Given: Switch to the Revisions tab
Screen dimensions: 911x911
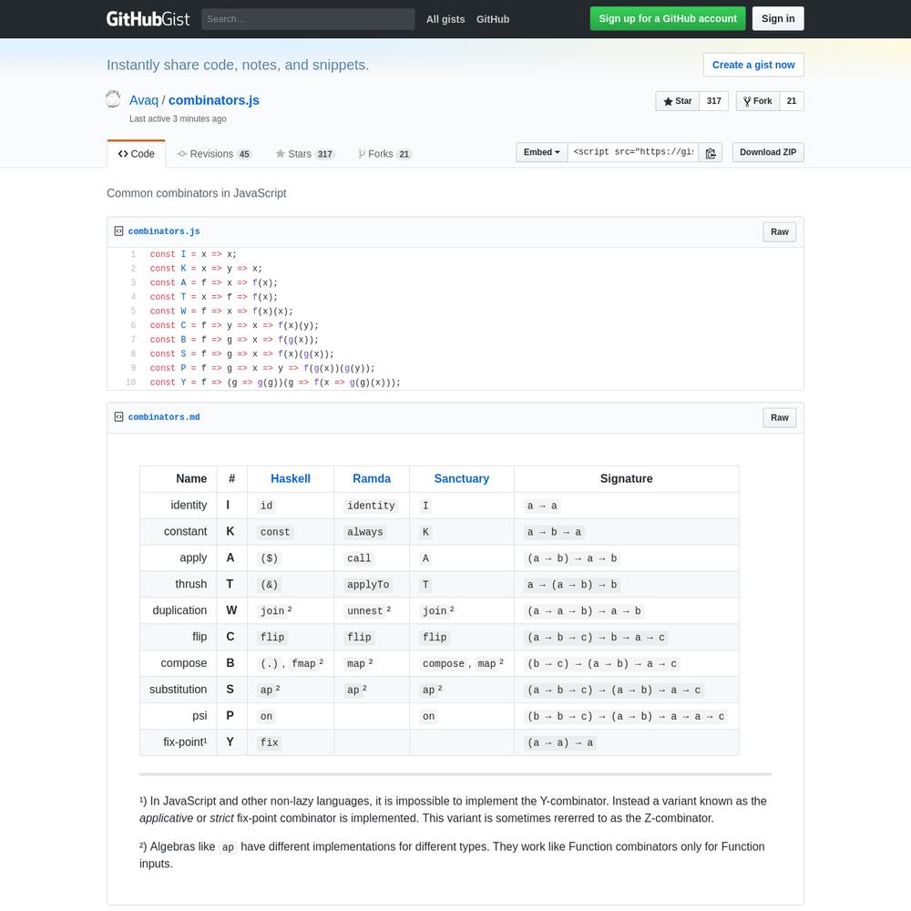Looking at the screenshot, I should click(x=214, y=154).
